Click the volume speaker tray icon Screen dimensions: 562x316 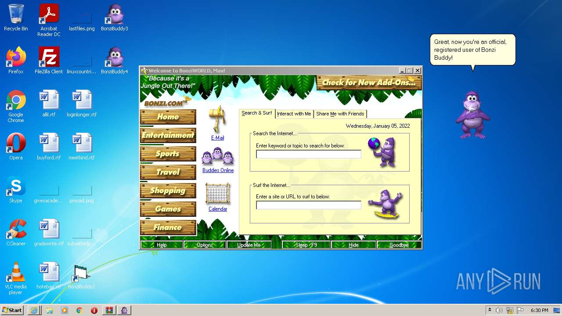(499, 310)
